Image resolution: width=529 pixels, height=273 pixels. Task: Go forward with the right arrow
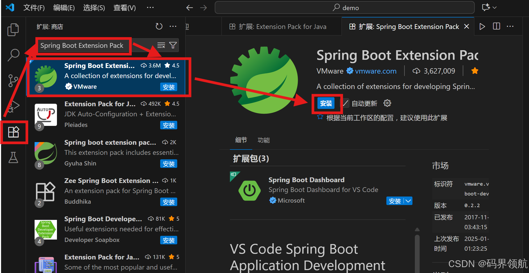(203, 8)
